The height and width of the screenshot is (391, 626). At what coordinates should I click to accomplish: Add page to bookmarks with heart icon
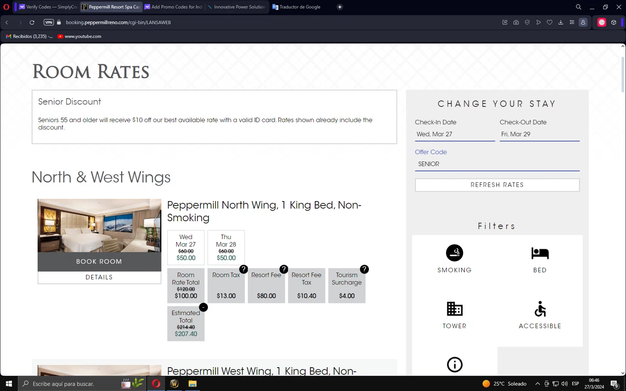click(550, 23)
